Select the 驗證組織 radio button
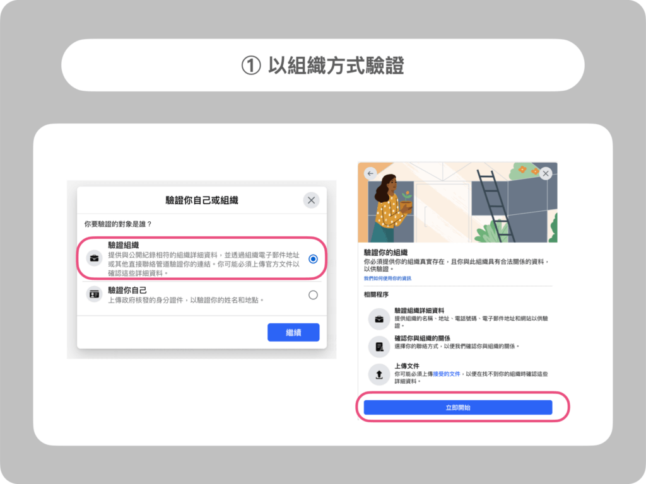 click(x=313, y=259)
